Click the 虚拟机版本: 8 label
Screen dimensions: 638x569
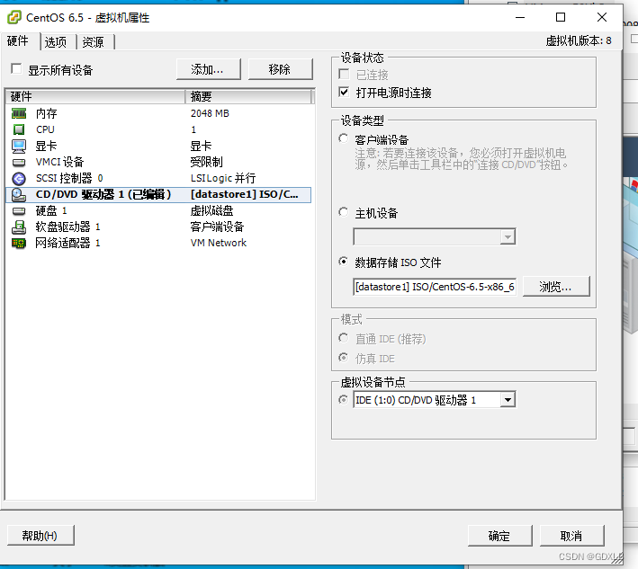[x=579, y=40]
